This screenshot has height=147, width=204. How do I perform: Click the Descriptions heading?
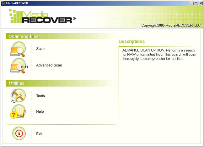point(132,42)
